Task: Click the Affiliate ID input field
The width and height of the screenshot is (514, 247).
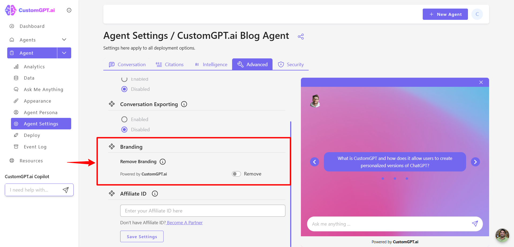Action: click(x=203, y=211)
